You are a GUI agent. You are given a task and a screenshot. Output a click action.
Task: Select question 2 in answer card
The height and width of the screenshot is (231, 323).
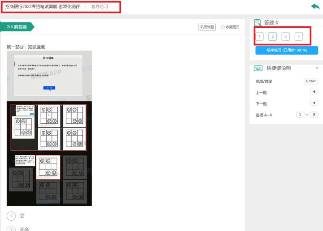tap(273, 36)
